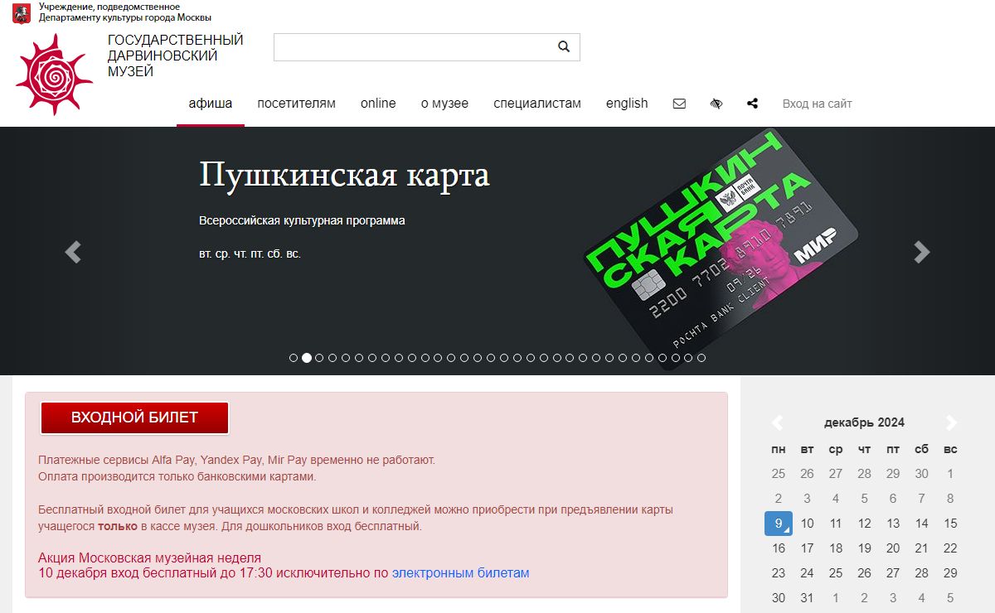
Task: Click the Pushkin card image on the slide
Action: pyautogui.click(x=721, y=249)
